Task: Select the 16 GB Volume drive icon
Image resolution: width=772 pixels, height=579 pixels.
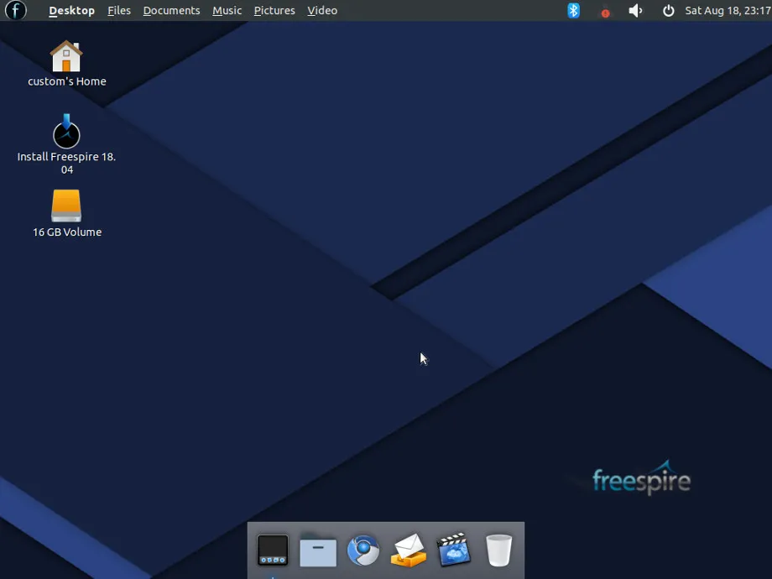Action: coord(66,206)
